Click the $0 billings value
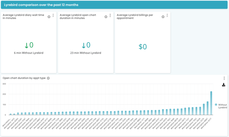 (x=143, y=47)
